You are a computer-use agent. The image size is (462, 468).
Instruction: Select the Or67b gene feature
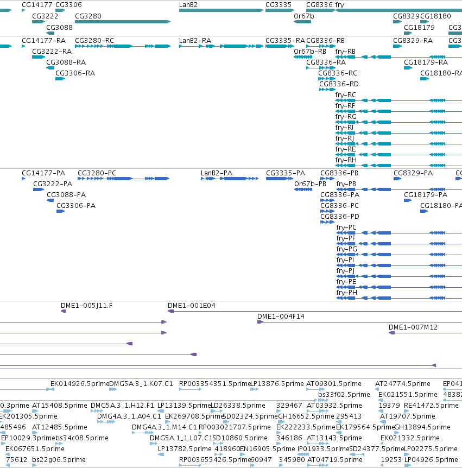(x=302, y=22)
